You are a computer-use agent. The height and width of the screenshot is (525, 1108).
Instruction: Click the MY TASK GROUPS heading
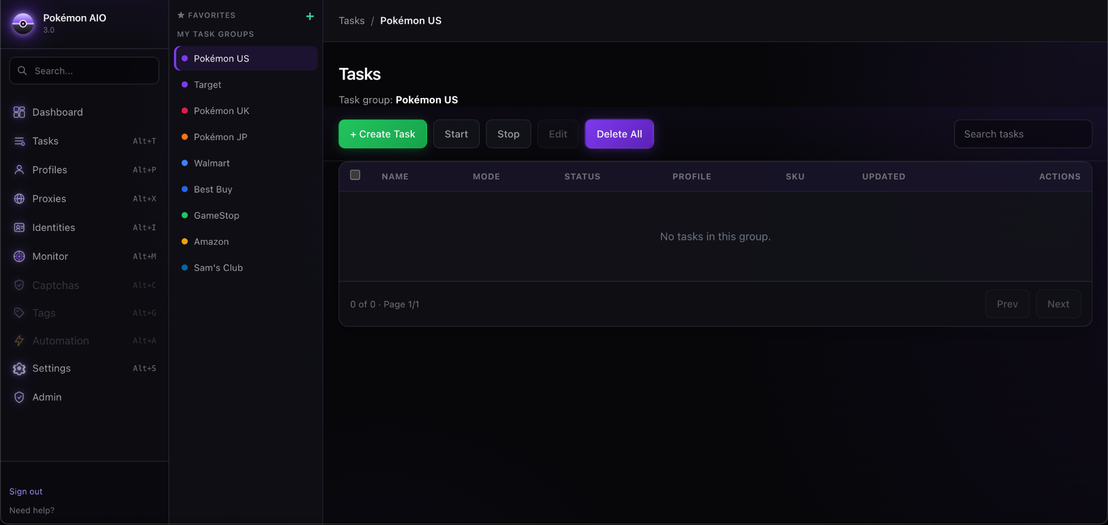pyautogui.click(x=216, y=34)
